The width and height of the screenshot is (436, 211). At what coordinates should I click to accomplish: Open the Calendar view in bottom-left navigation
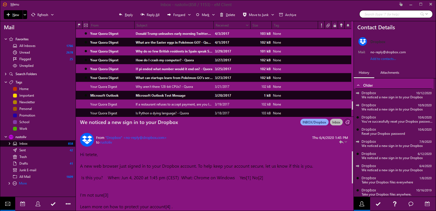[x=23, y=204]
